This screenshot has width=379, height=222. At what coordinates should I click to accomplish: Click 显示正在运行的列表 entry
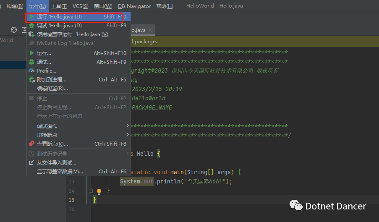(x=78, y=116)
